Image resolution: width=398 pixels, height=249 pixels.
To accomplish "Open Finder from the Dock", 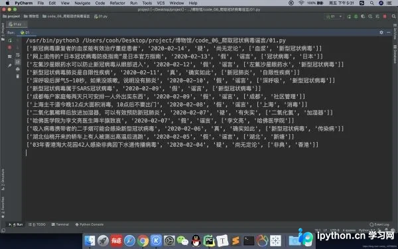I will 90,240.
